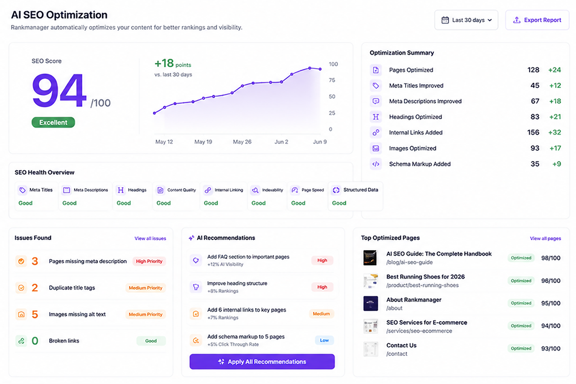
Task: Click the High Priority badge for missing meta descriptions
Action: pos(149,261)
